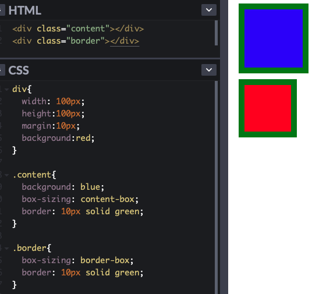Open the HTML panel dropdown chevron
The height and width of the screenshot is (294, 312).
pyautogui.click(x=209, y=10)
